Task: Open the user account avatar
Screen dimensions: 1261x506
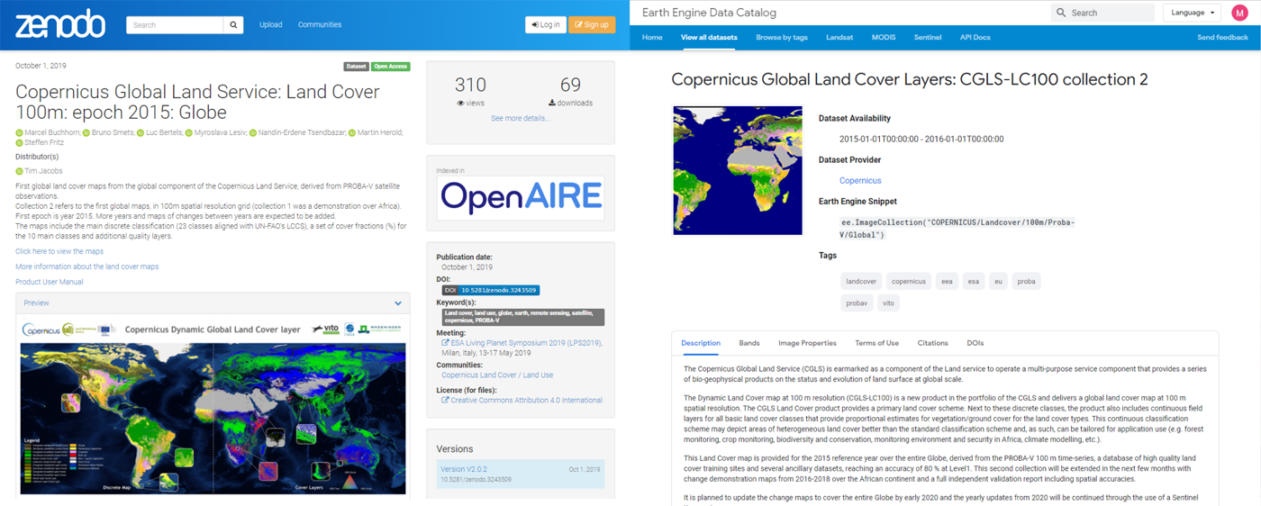Action: click(x=1239, y=13)
